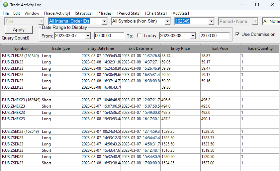280x171 pixels.
Task: Click exit price 1527.00
Action: tap(208, 163)
